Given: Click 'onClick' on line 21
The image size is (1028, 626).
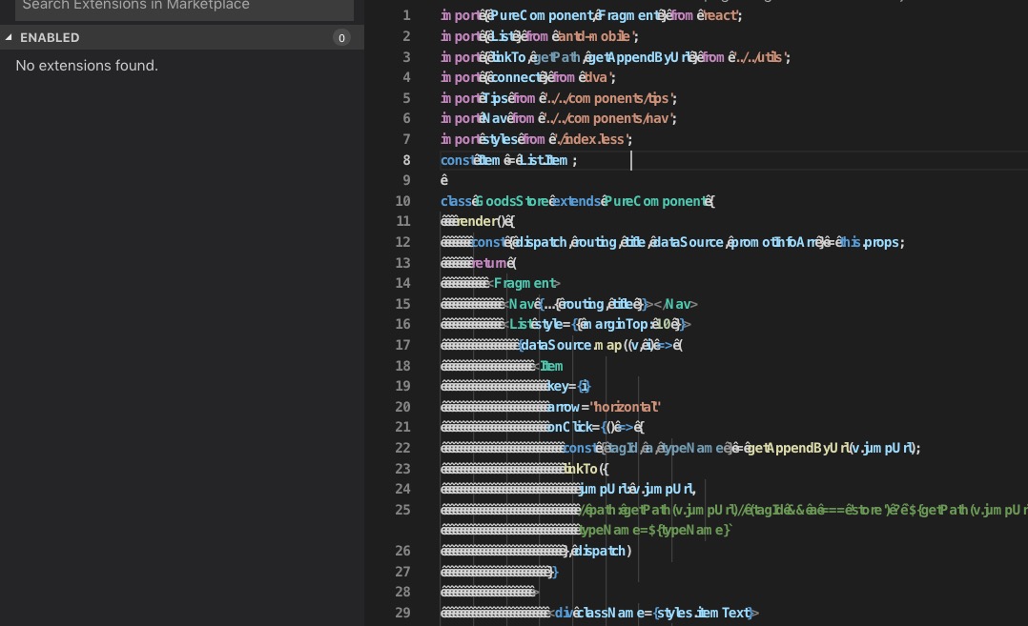Looking at the screenshot, I should 569,427.
